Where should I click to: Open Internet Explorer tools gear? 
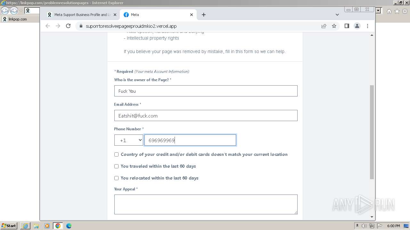(x=405, y=11)
